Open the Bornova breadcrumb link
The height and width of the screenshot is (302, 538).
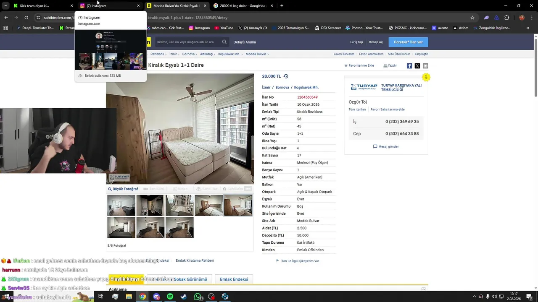188,54
